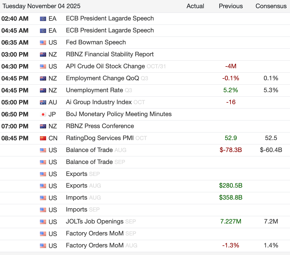Screen dimensions: 290x255
Task: Click previous value -4M for crude oil
Action: tap(231, 66)
